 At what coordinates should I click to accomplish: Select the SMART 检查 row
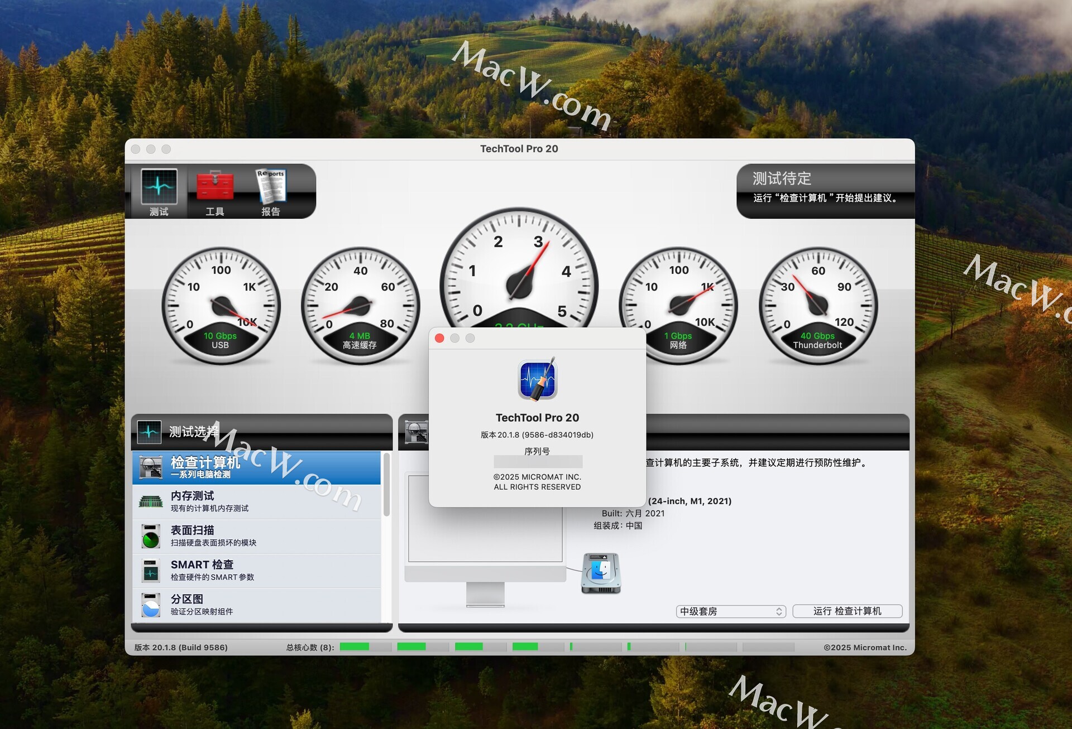tap(257, 571)
